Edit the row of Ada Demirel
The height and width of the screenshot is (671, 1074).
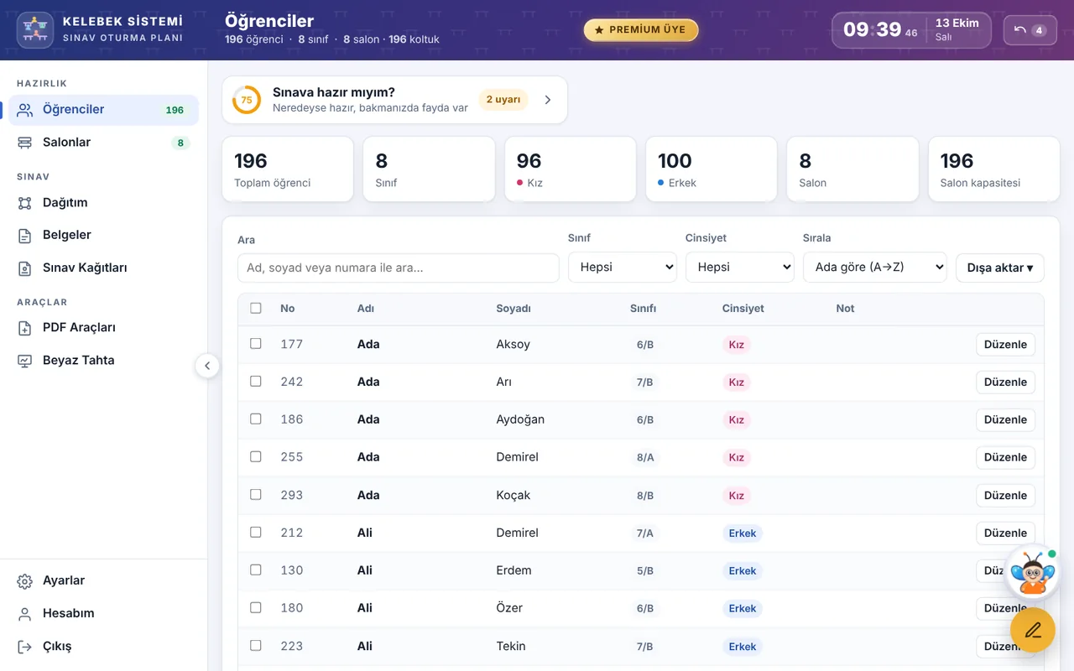click(x=1005, y=458)
